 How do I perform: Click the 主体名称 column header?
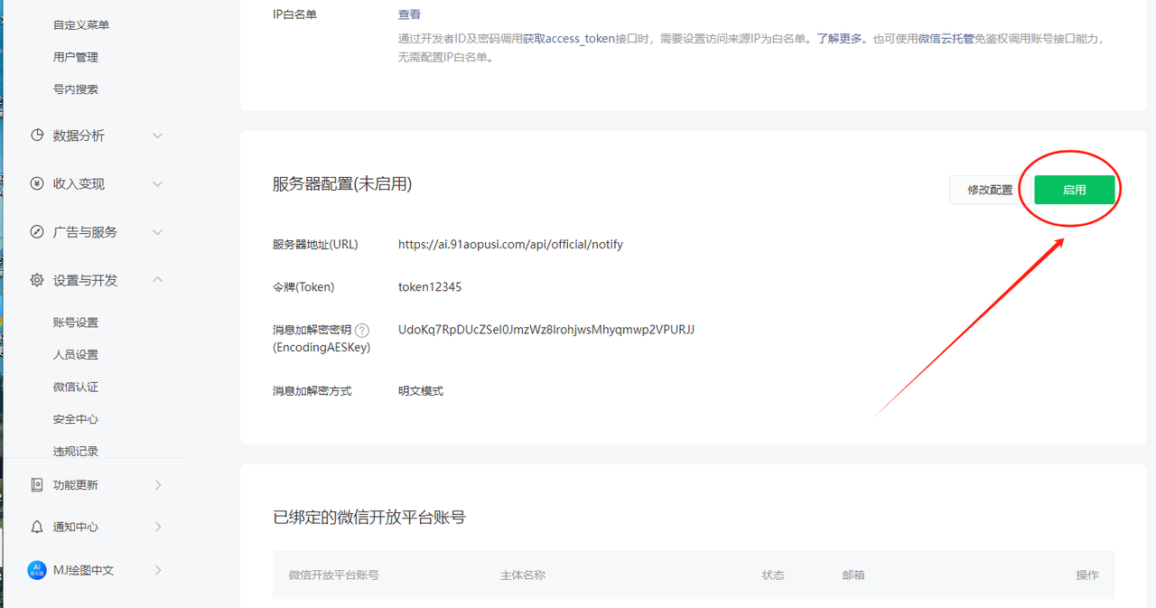(x=523, y=575)
